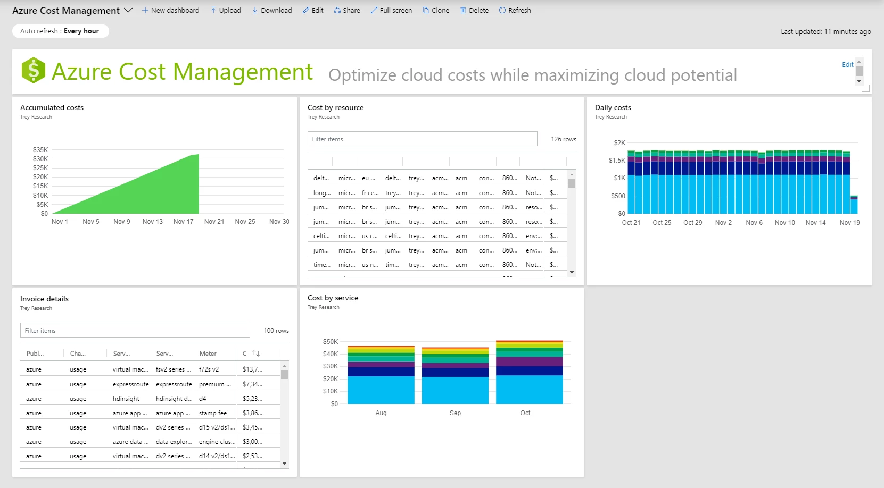Click the Sep bar in Cost by service
Viewport: 884px width, 488px height.
click(455, 376)
